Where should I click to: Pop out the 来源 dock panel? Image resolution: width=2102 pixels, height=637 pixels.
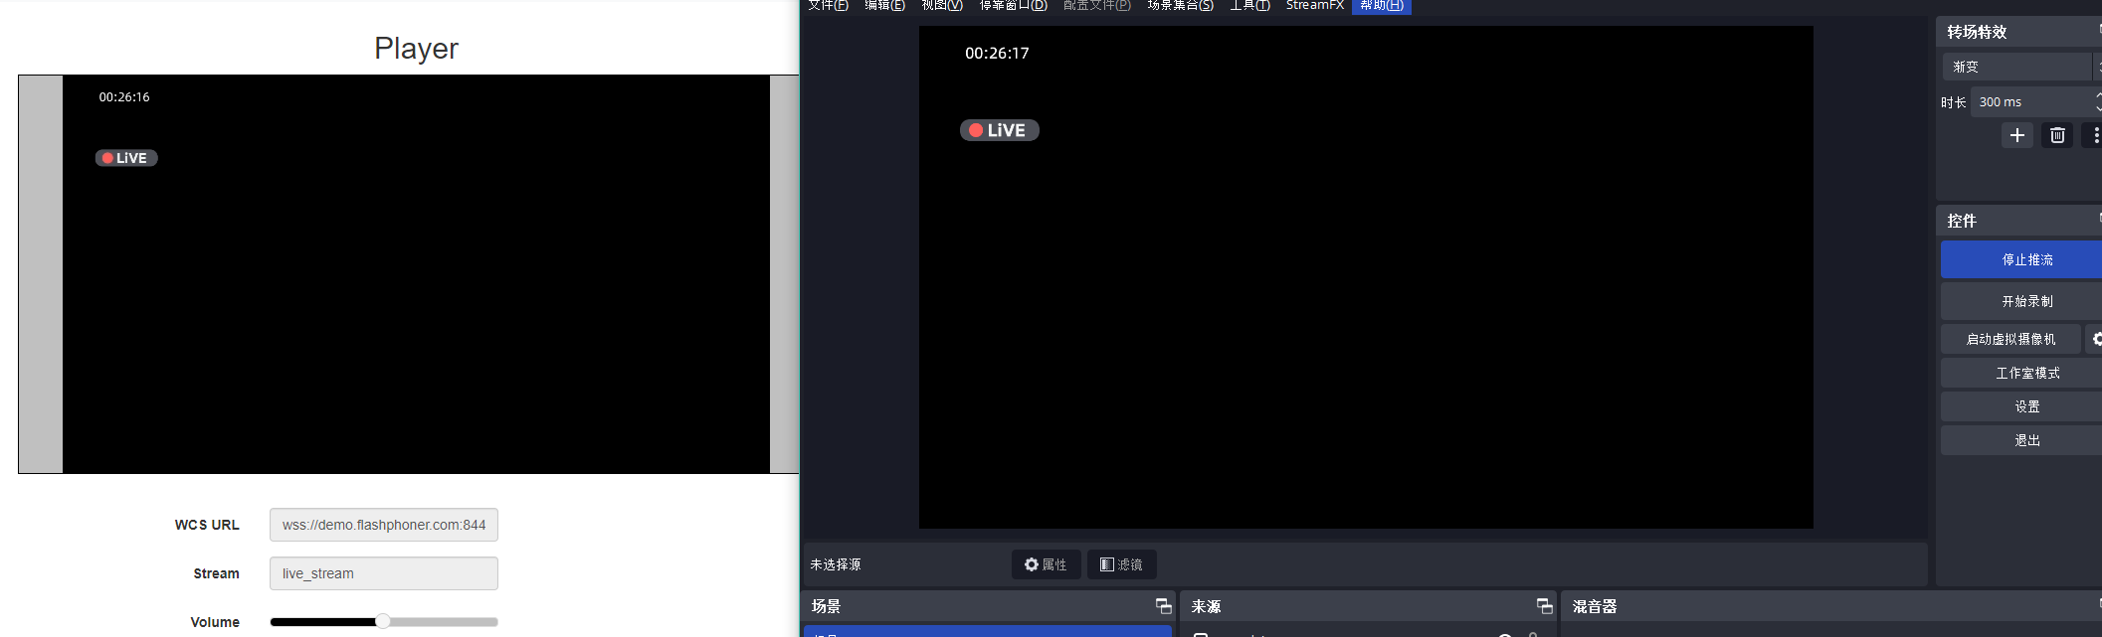click(x=1544, y=606)
